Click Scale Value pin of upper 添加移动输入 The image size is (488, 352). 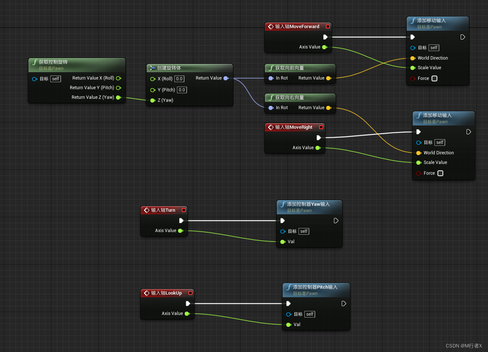tap(413, 68)
